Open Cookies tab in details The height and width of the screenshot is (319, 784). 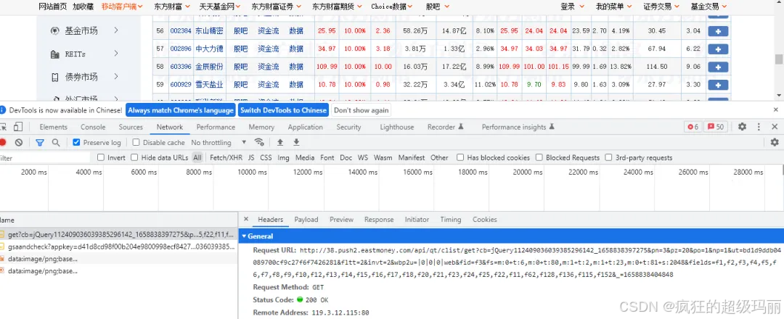(x=484, y=219)
